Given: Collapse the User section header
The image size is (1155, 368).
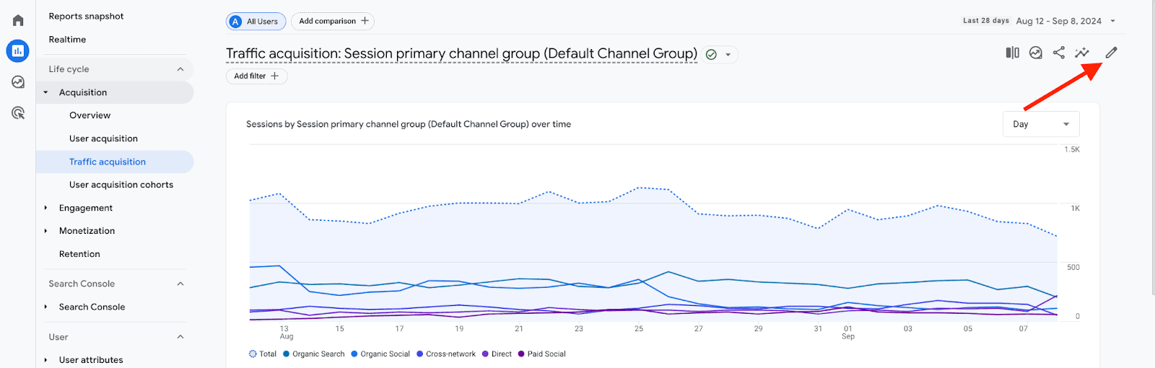Looking at the screenshot, I should (180, 337).
